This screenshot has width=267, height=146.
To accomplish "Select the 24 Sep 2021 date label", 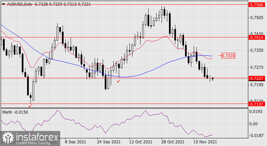I will (108, 142).
